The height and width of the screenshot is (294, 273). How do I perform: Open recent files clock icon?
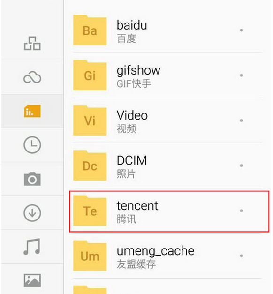click(32, 145)
